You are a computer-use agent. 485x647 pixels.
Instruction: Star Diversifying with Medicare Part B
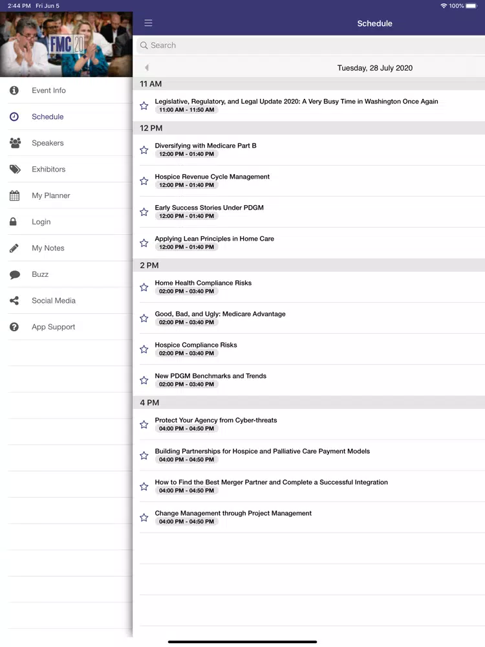(x=144, y=150)
